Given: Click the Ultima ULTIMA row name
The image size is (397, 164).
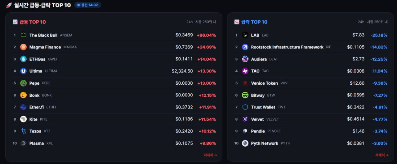Looking at the screenshot, I should click(43, 71).
